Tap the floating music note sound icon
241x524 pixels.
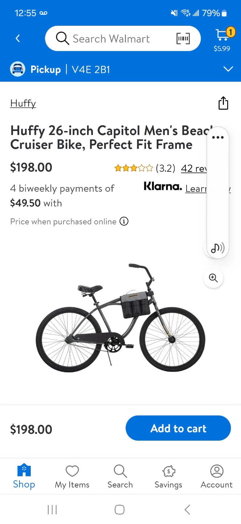(x=217, y=248)
